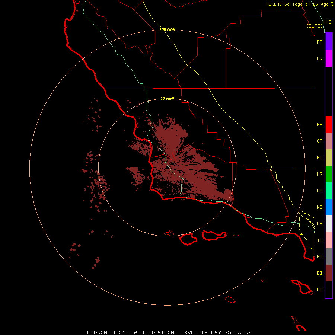335x335 pixels.
Task: Click the RF purple legend swatch
Action: [329, 42]
